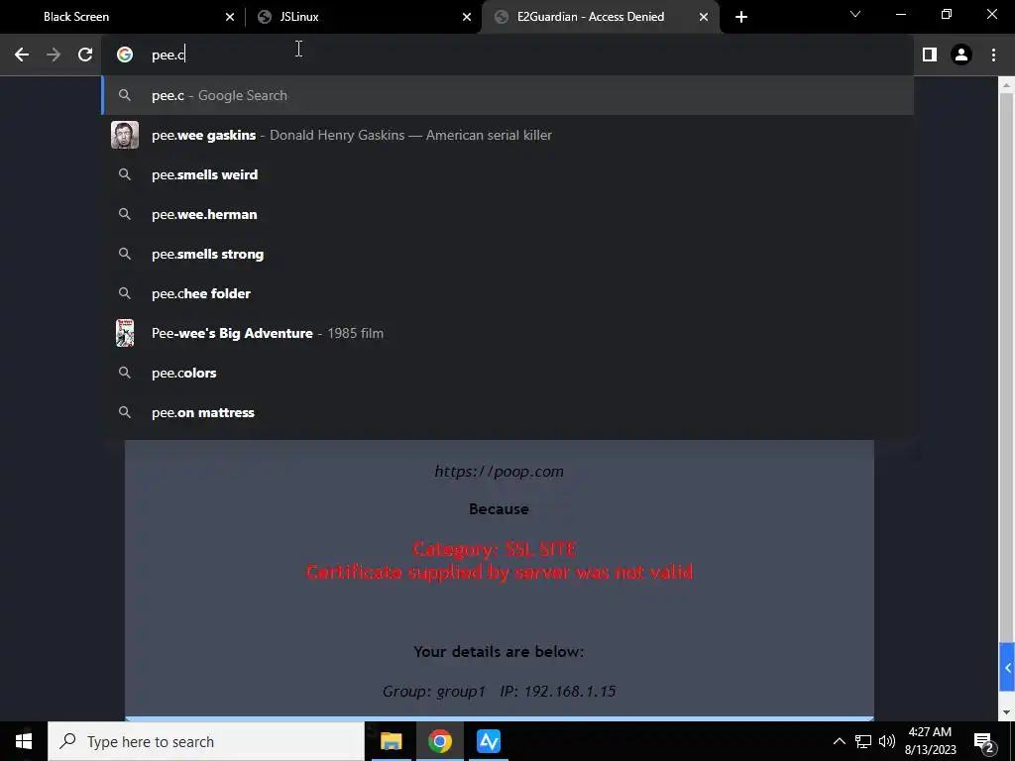Image resolution: width=1015 pixels, height=761 pixels.
Task: Click the scrollbar down arrow
Action: click(x=1007, y=712)
